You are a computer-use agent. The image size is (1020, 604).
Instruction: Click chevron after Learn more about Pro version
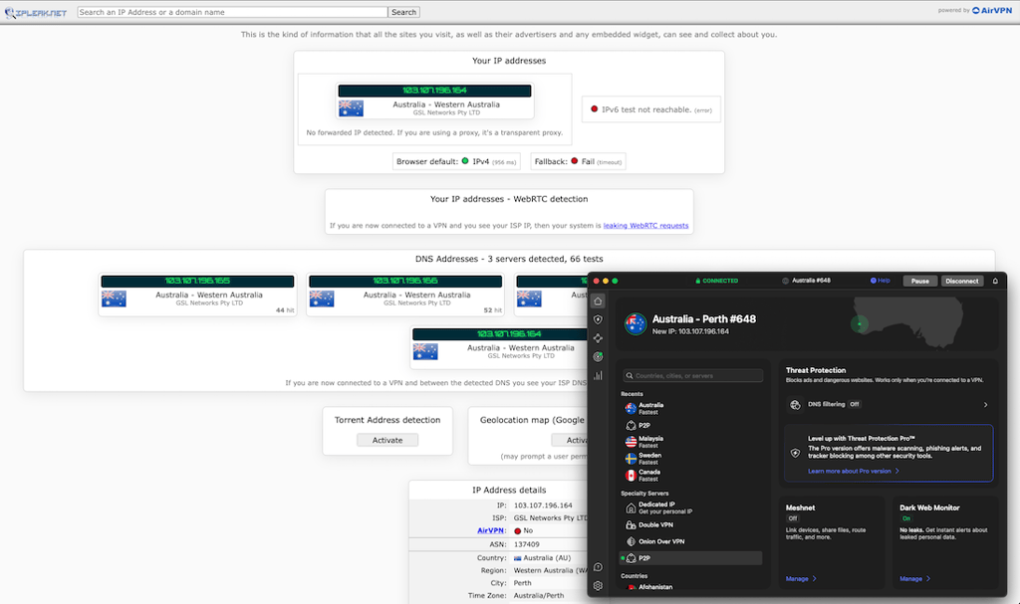[x=897, y=471]
